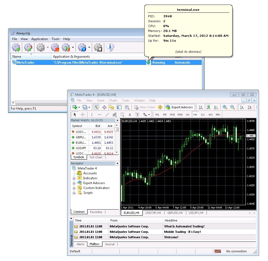268x261 pixels.
Task: Click Market Watch vertical scrollbar thumb
Action: tap(117, 130)
